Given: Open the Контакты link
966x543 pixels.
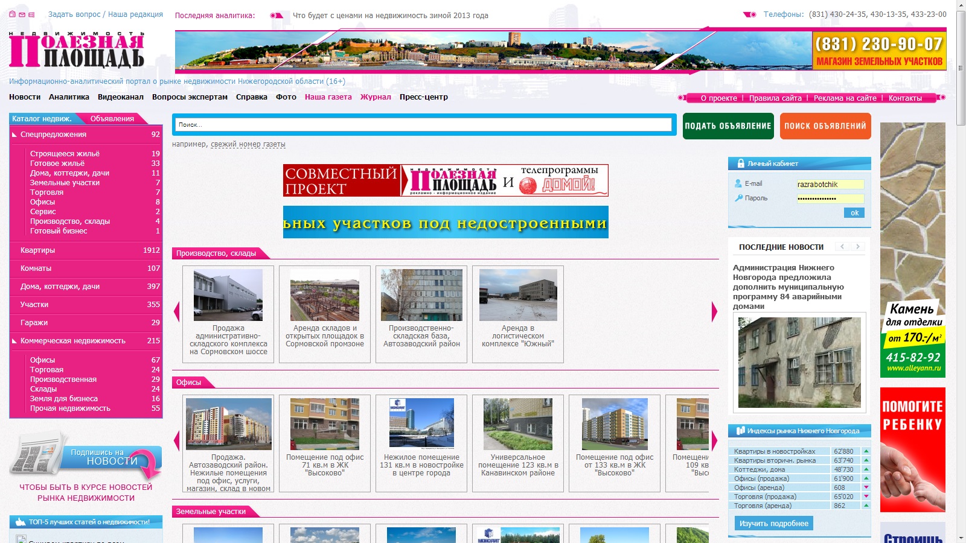Looking at the screenshot, I should coord(905,98).
